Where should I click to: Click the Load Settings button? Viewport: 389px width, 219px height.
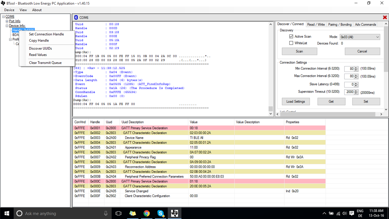pyautogui.click(x=296, y=101)
